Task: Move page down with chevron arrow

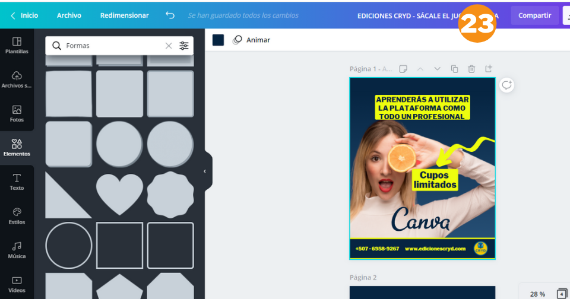Action: tap(437, 69)
